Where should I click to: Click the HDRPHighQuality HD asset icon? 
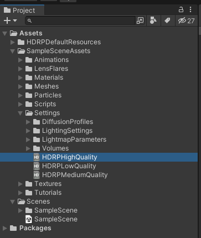(37, 157)
